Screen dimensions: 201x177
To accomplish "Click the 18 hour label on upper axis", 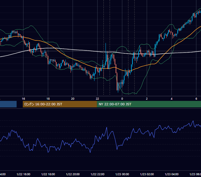I will (48, 99).
